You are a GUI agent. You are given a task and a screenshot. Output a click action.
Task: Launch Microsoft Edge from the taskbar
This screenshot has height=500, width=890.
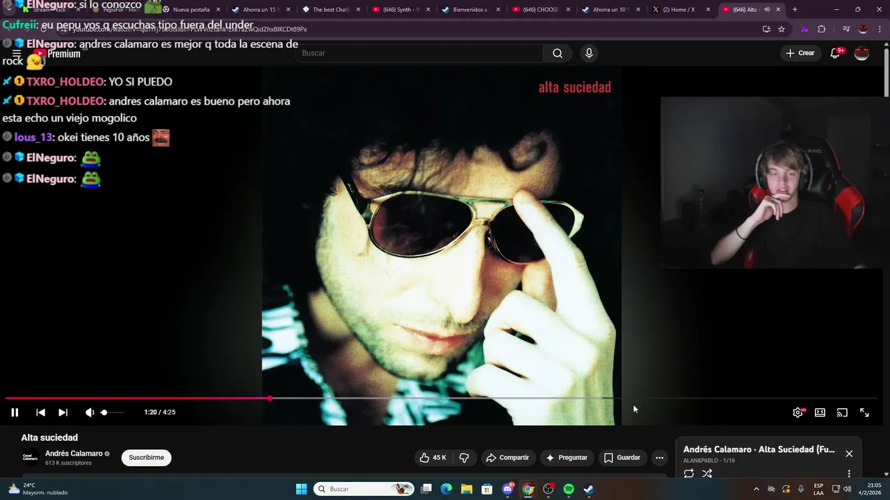pos(446,489)
